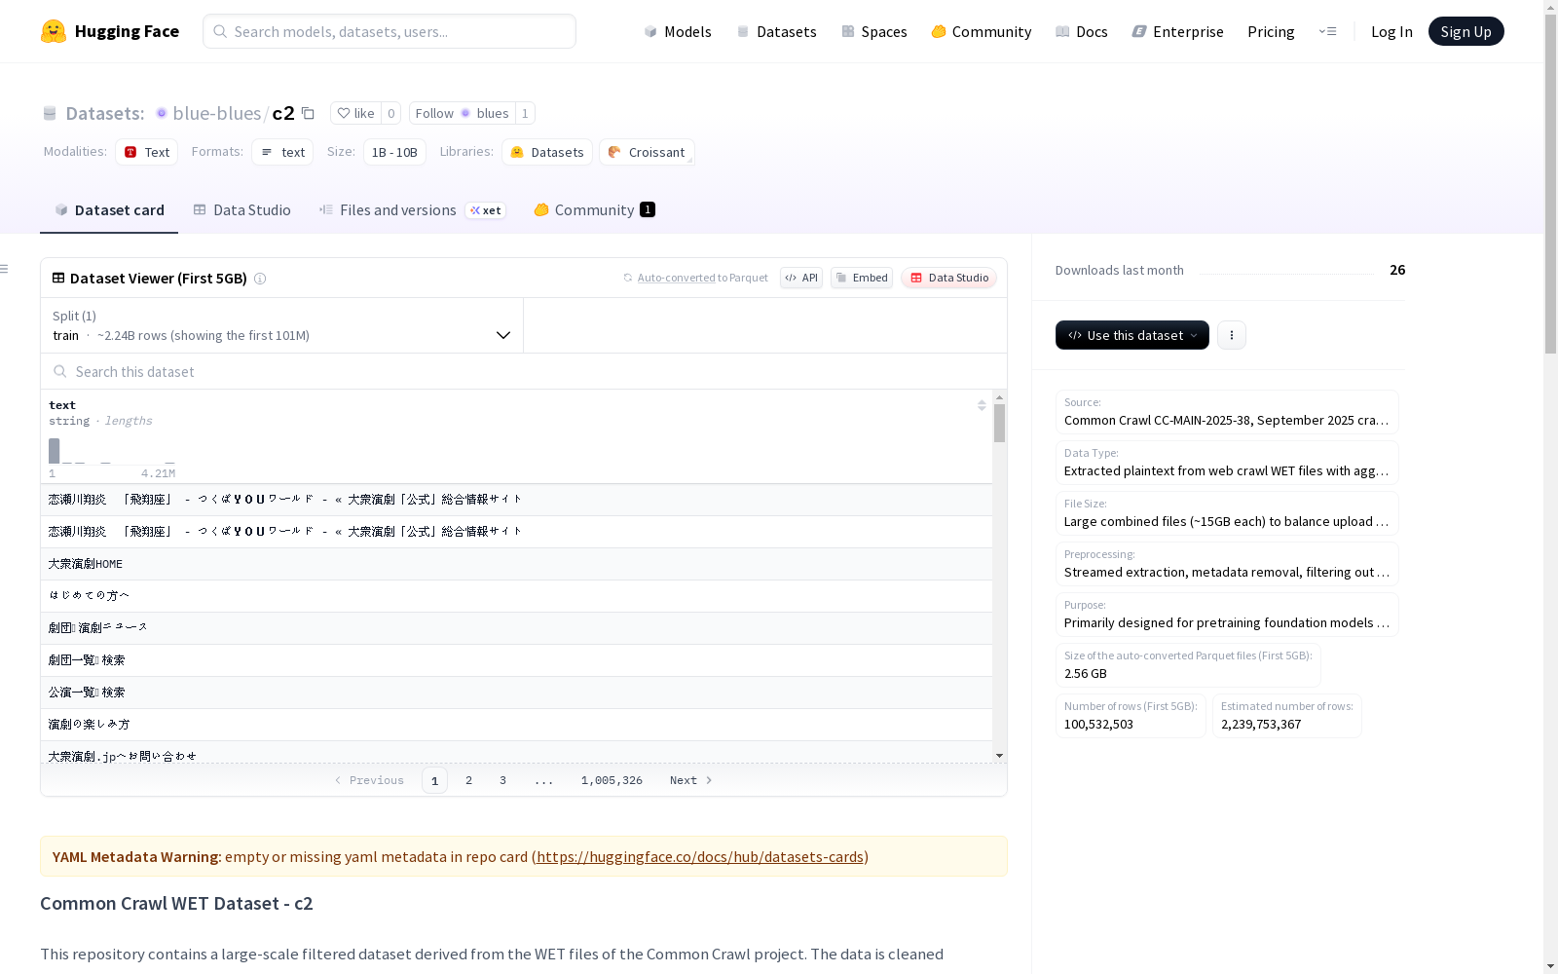This screenshot has width=1558, height=974.
Task: Click the follower count 1
Action: tap(525, 113)
